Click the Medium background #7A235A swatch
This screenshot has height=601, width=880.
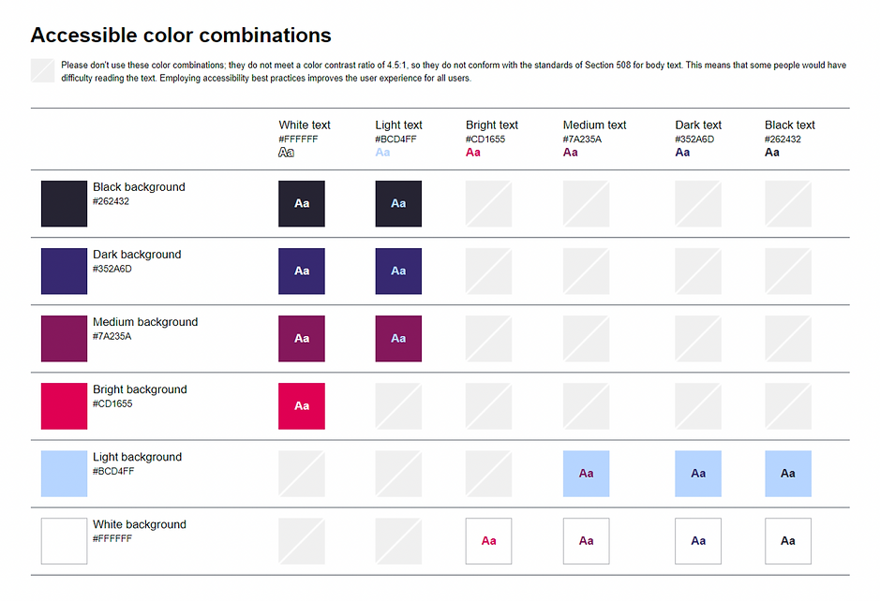64,339
